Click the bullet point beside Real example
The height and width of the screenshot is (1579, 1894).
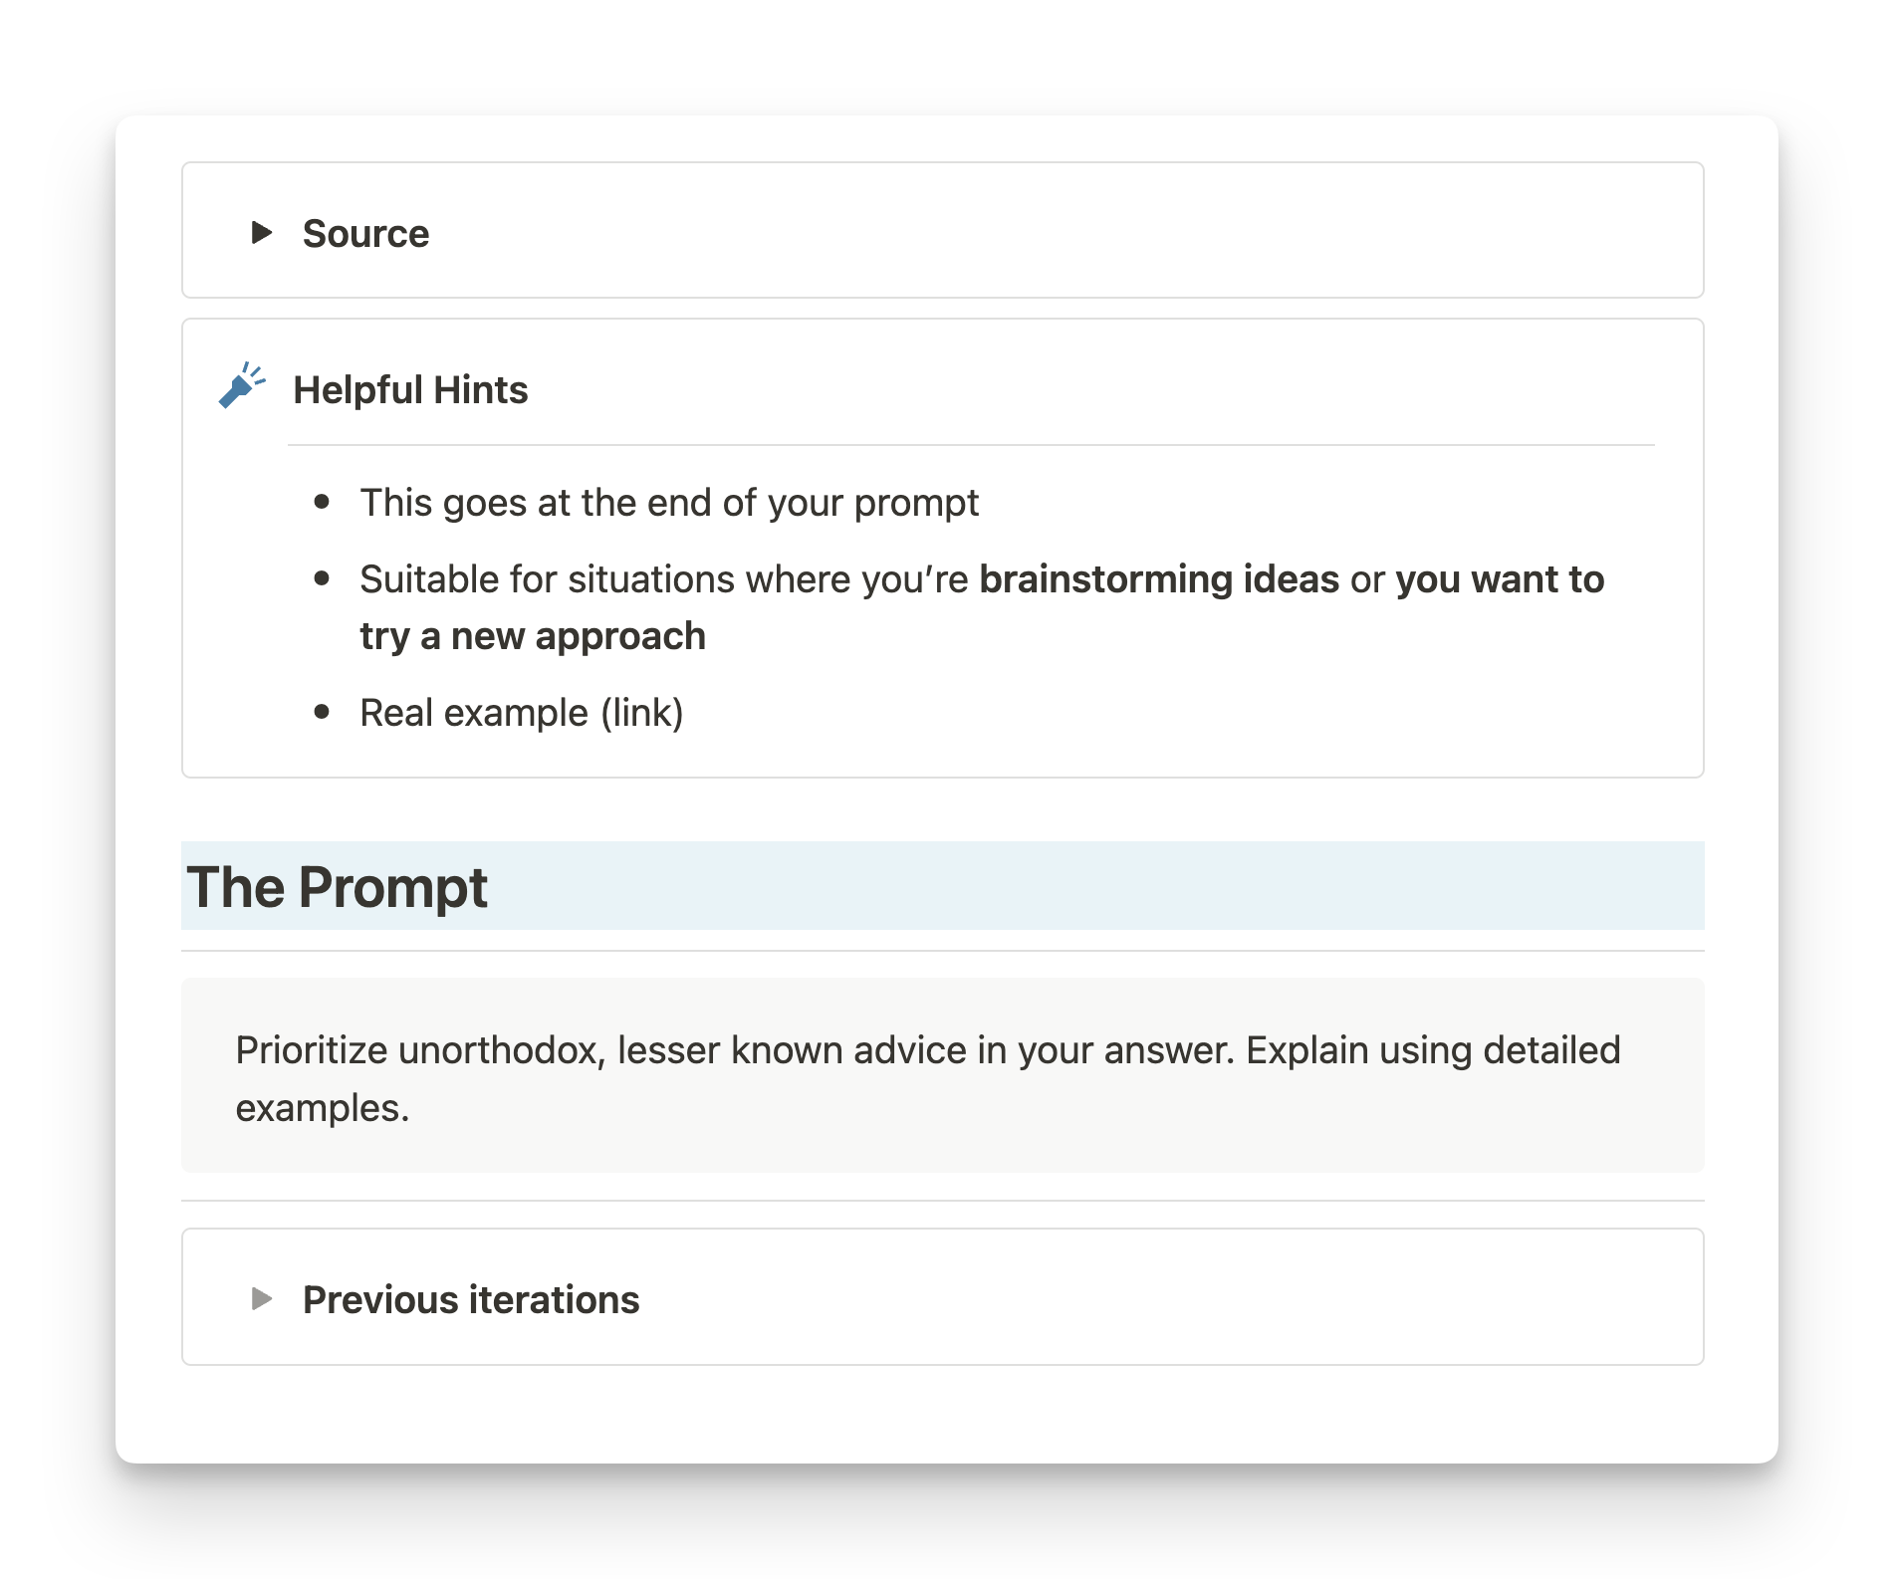[323, 711]
